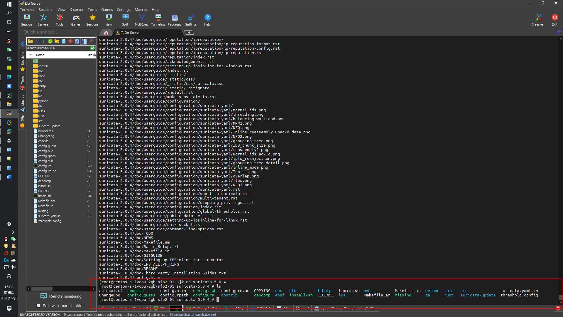This screenshot has width=563, height=317.
Task: Close the 7. Do Server tab
Action: 178,33
